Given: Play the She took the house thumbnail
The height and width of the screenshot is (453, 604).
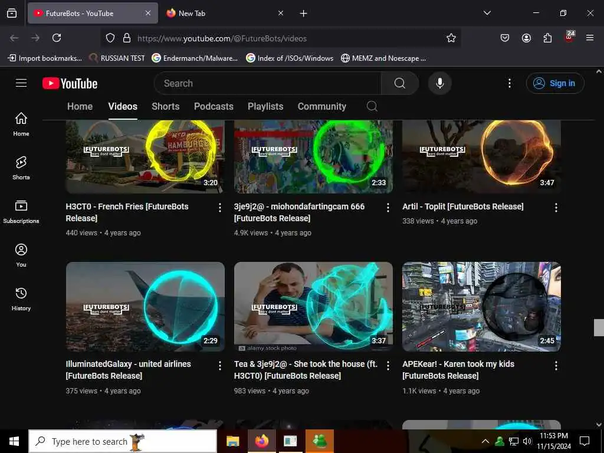Looking at the screenshot, I should click(313, 307).
